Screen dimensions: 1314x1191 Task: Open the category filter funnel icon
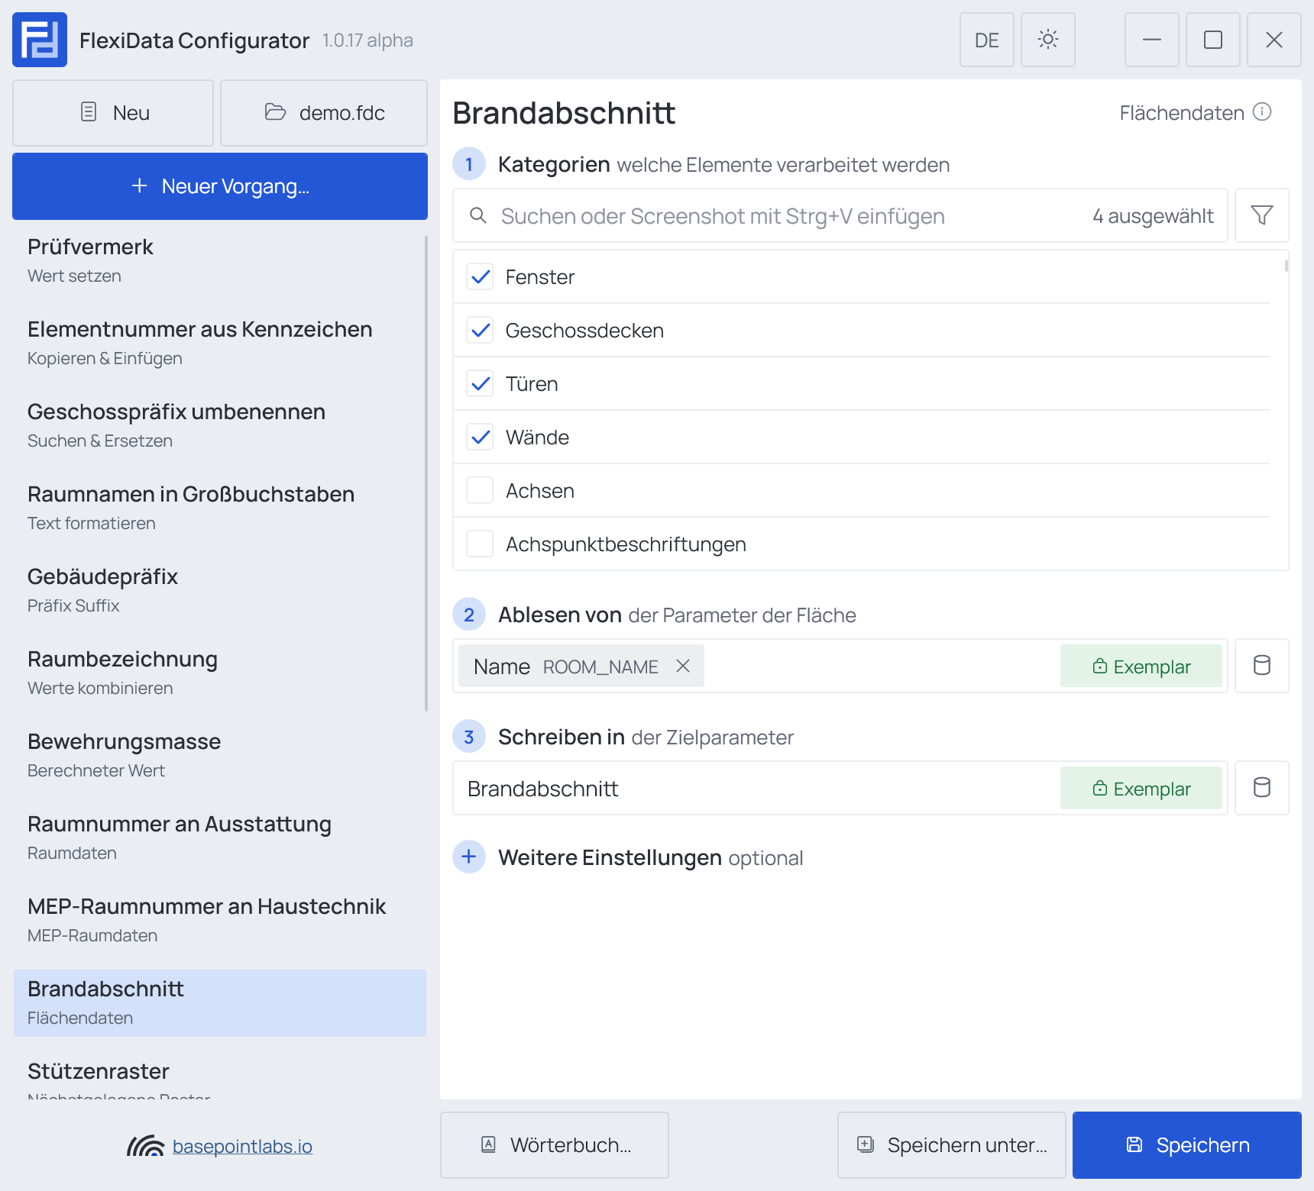(1262, 215)
